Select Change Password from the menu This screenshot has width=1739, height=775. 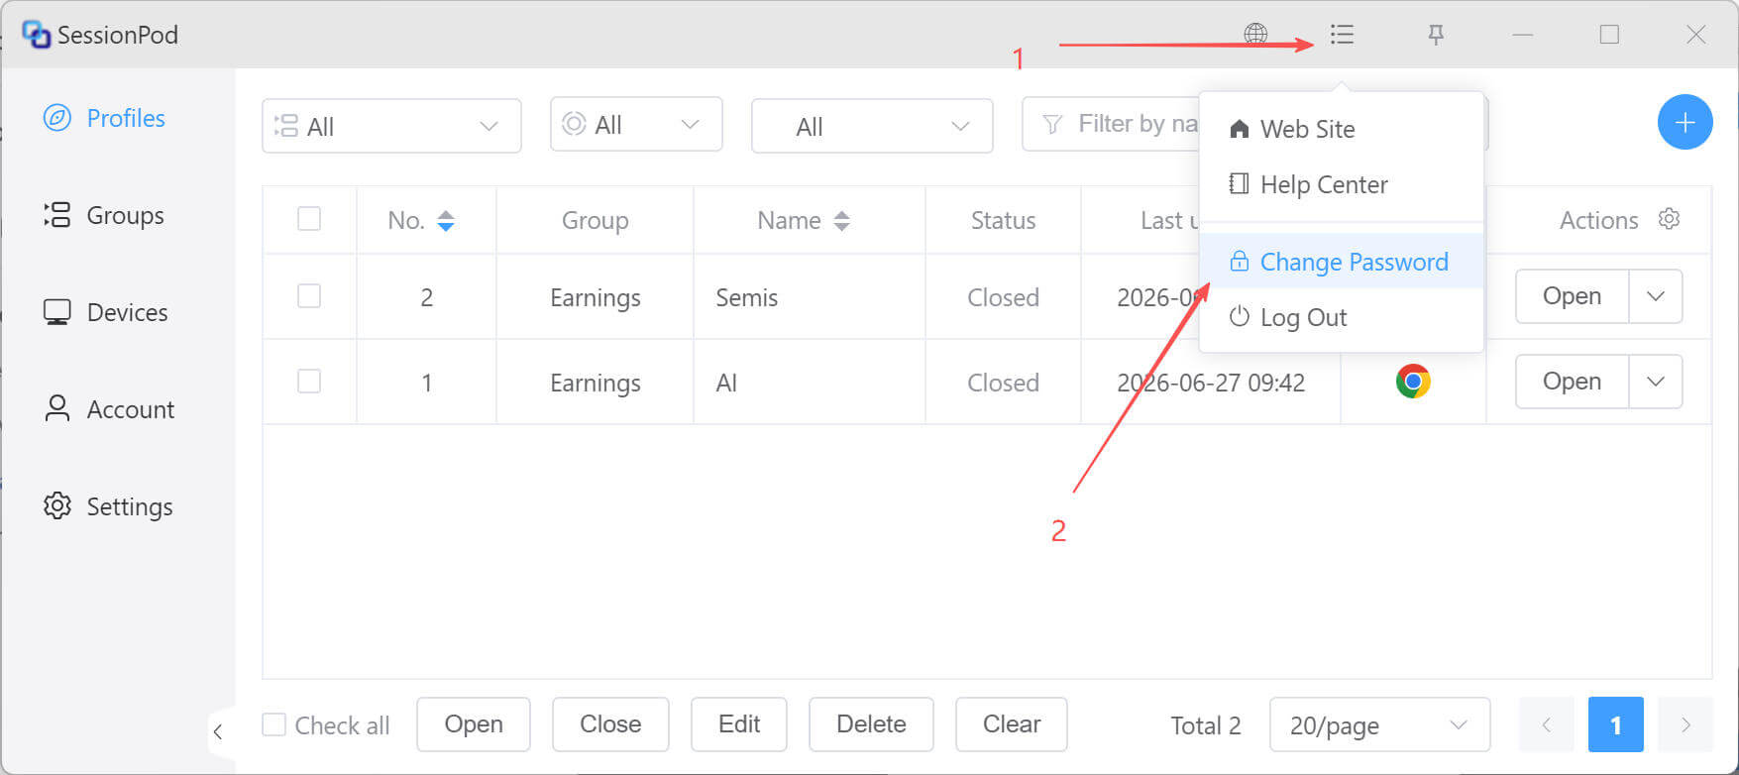coord(1341,262)
